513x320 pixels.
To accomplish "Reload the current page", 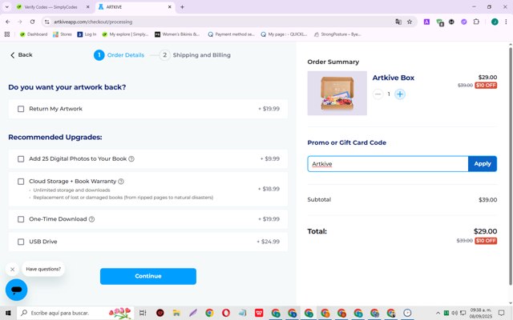I will pos(32,22).
